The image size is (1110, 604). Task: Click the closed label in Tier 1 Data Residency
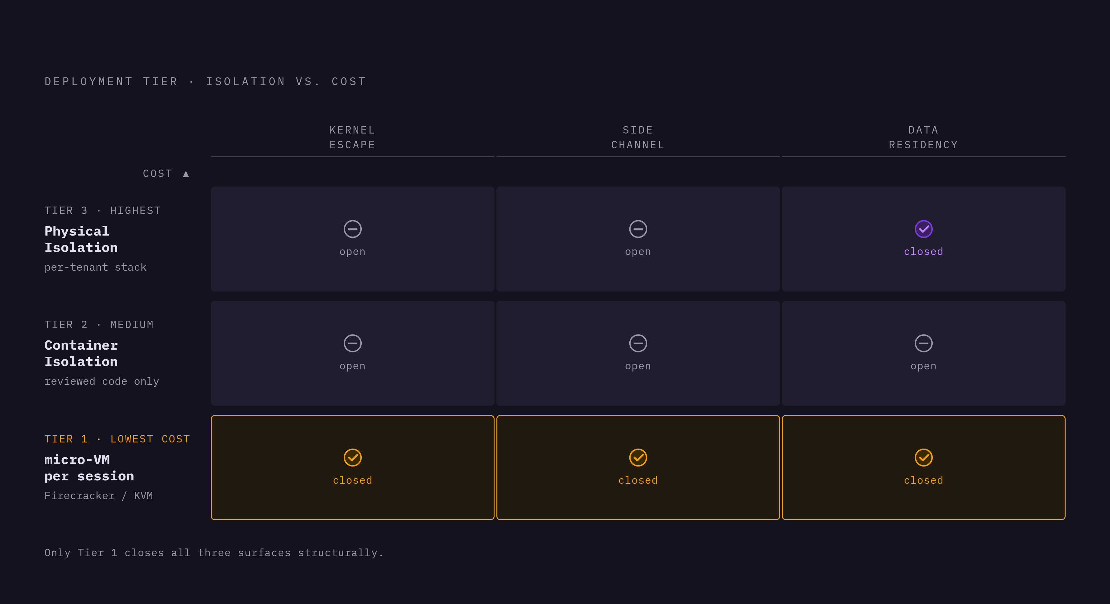click(x=923, y=480)
